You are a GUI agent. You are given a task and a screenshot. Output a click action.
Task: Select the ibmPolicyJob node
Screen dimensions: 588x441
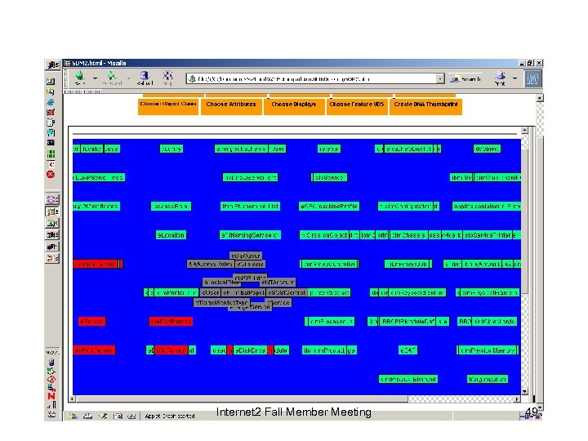click(x=408, y=264)
